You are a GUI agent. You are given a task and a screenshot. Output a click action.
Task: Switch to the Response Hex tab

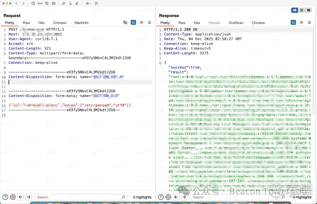tap(197, 23)
